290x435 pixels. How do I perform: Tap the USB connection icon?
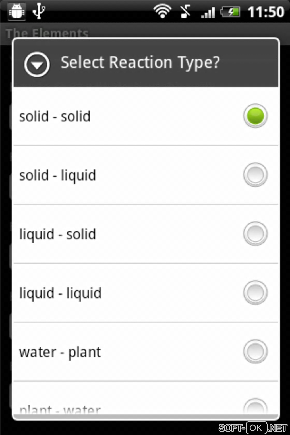coord(39,11)
